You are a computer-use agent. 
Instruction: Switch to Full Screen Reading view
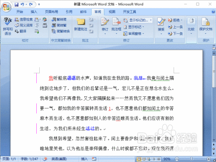coord(144,159)
